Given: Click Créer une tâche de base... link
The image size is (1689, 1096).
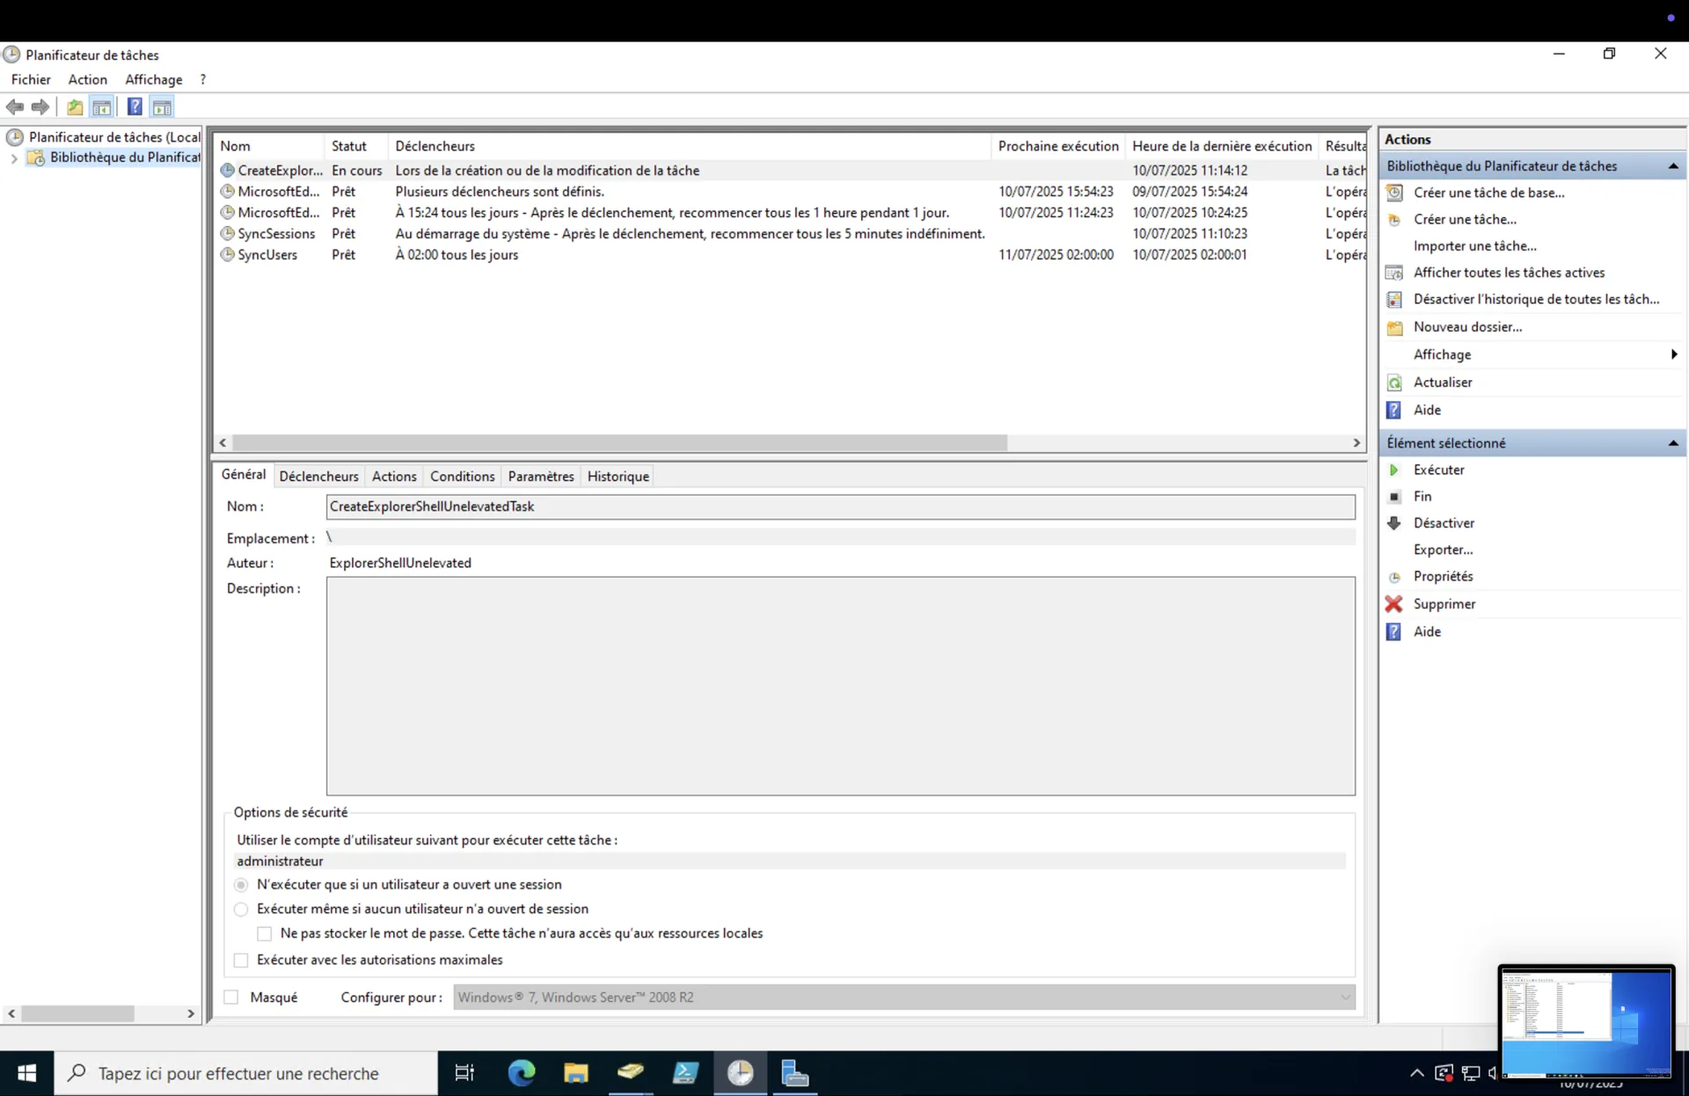Looking at the screenshot, I should point(1489,193).
